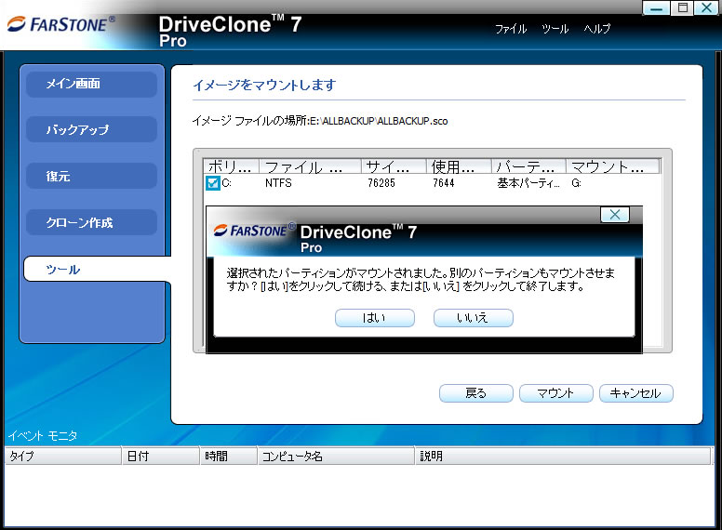Image resolution: width=722 pixels, height=530 pixels.
Task: Open the ヘルプ menu
Action: click(596, 29)
